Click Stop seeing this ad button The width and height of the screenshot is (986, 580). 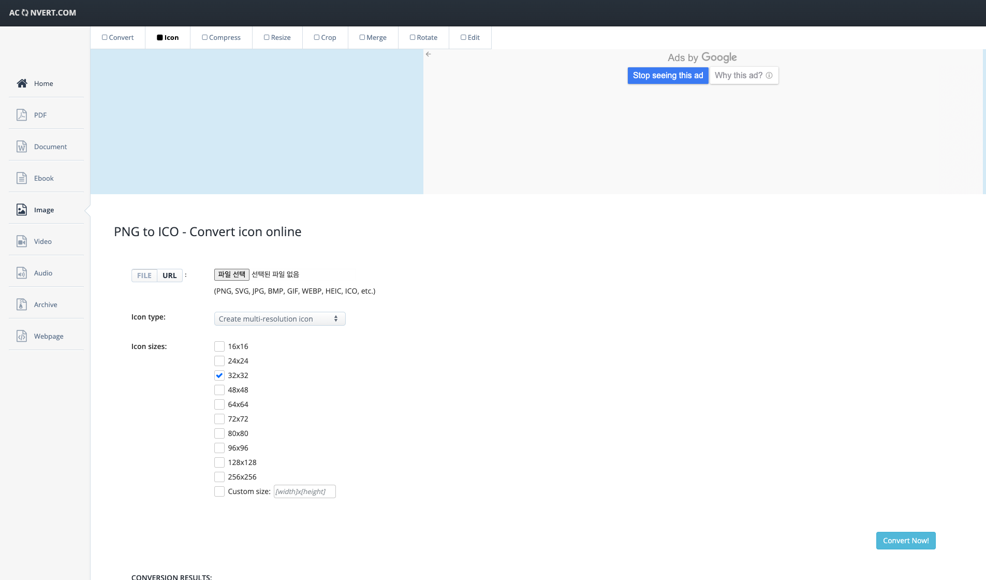pyautogui.click(x=668, y=76)
